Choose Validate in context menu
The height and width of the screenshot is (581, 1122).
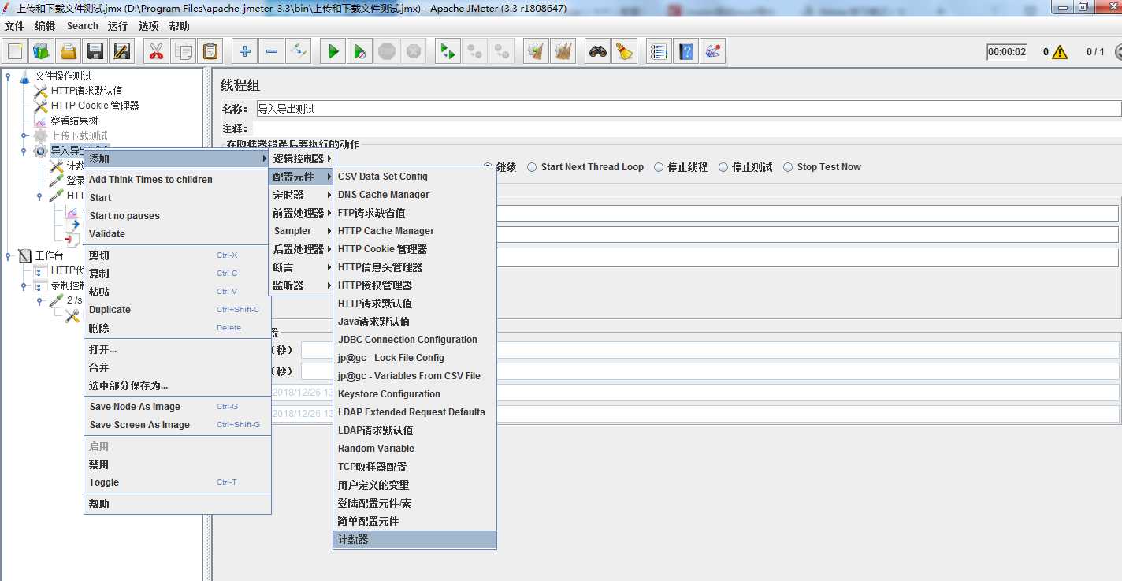[x=177, y=234]
